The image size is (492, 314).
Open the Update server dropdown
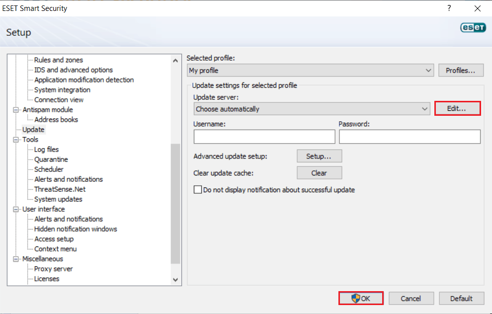(312, 109)
